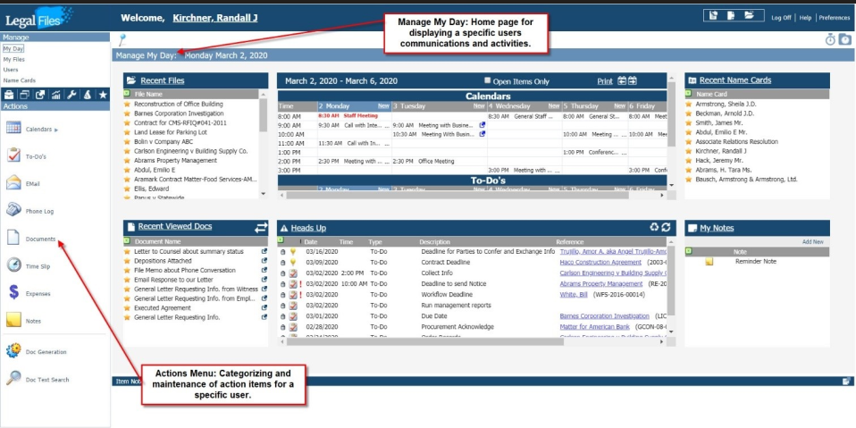Screen dimensions: 856x428
Task: Click calendar panel horizontal scroll-right arrow
Action: (x=662, y=195)
